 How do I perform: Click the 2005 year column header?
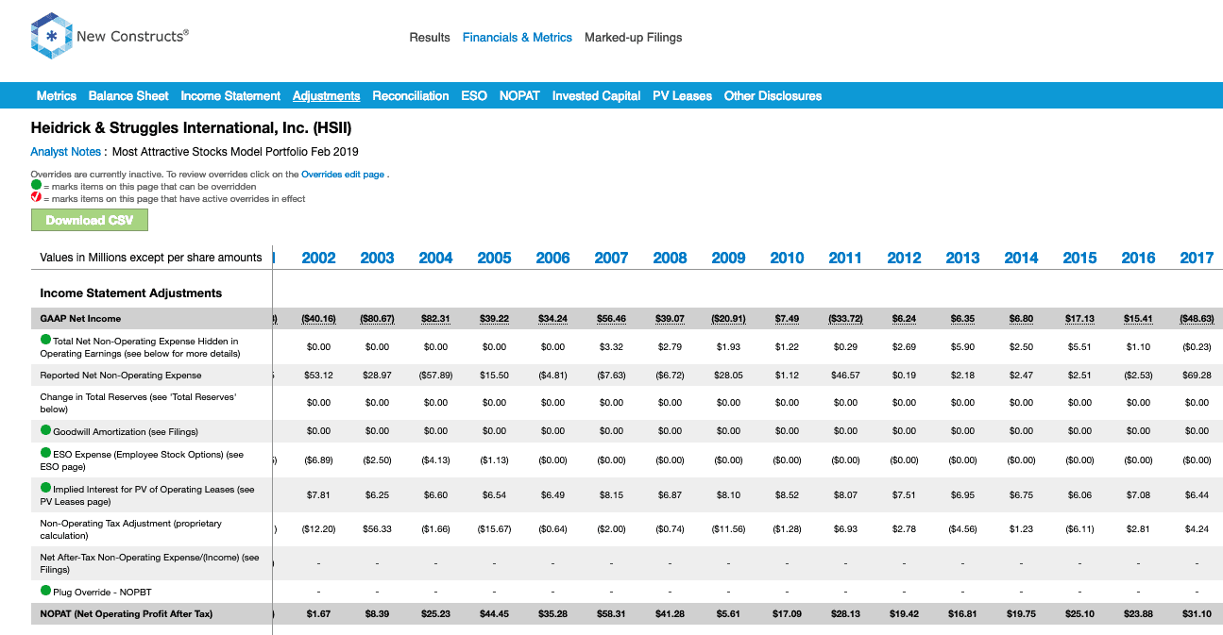(x=494, y=258)
